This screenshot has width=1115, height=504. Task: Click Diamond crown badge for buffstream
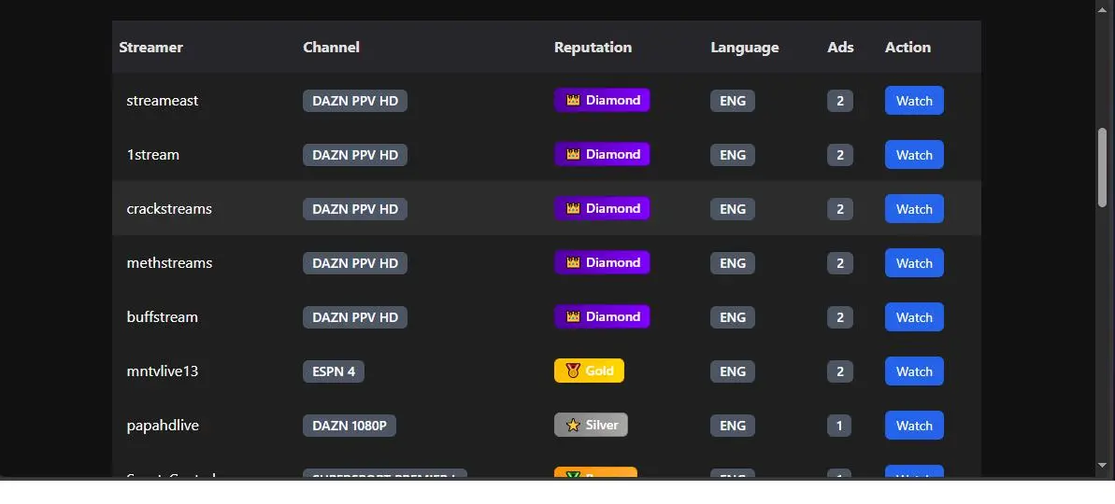(x=602, y=316)
